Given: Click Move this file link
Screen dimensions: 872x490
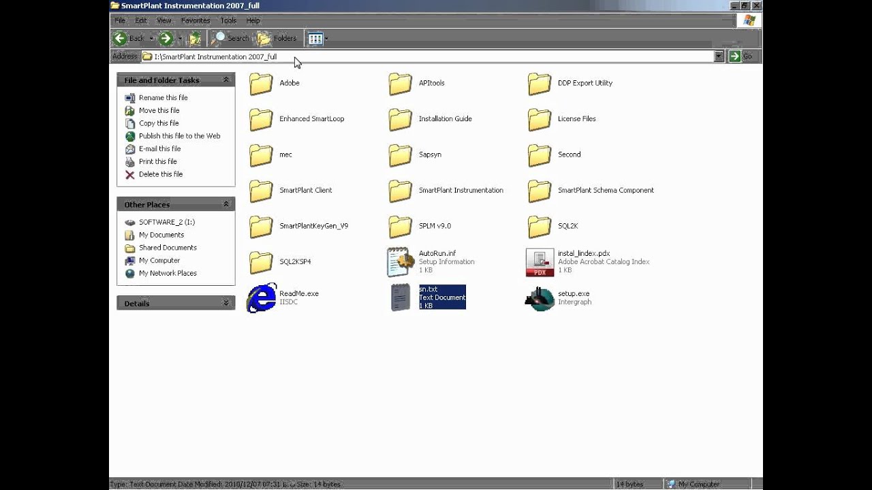Looking at the screenshot, I should [159, 110].
